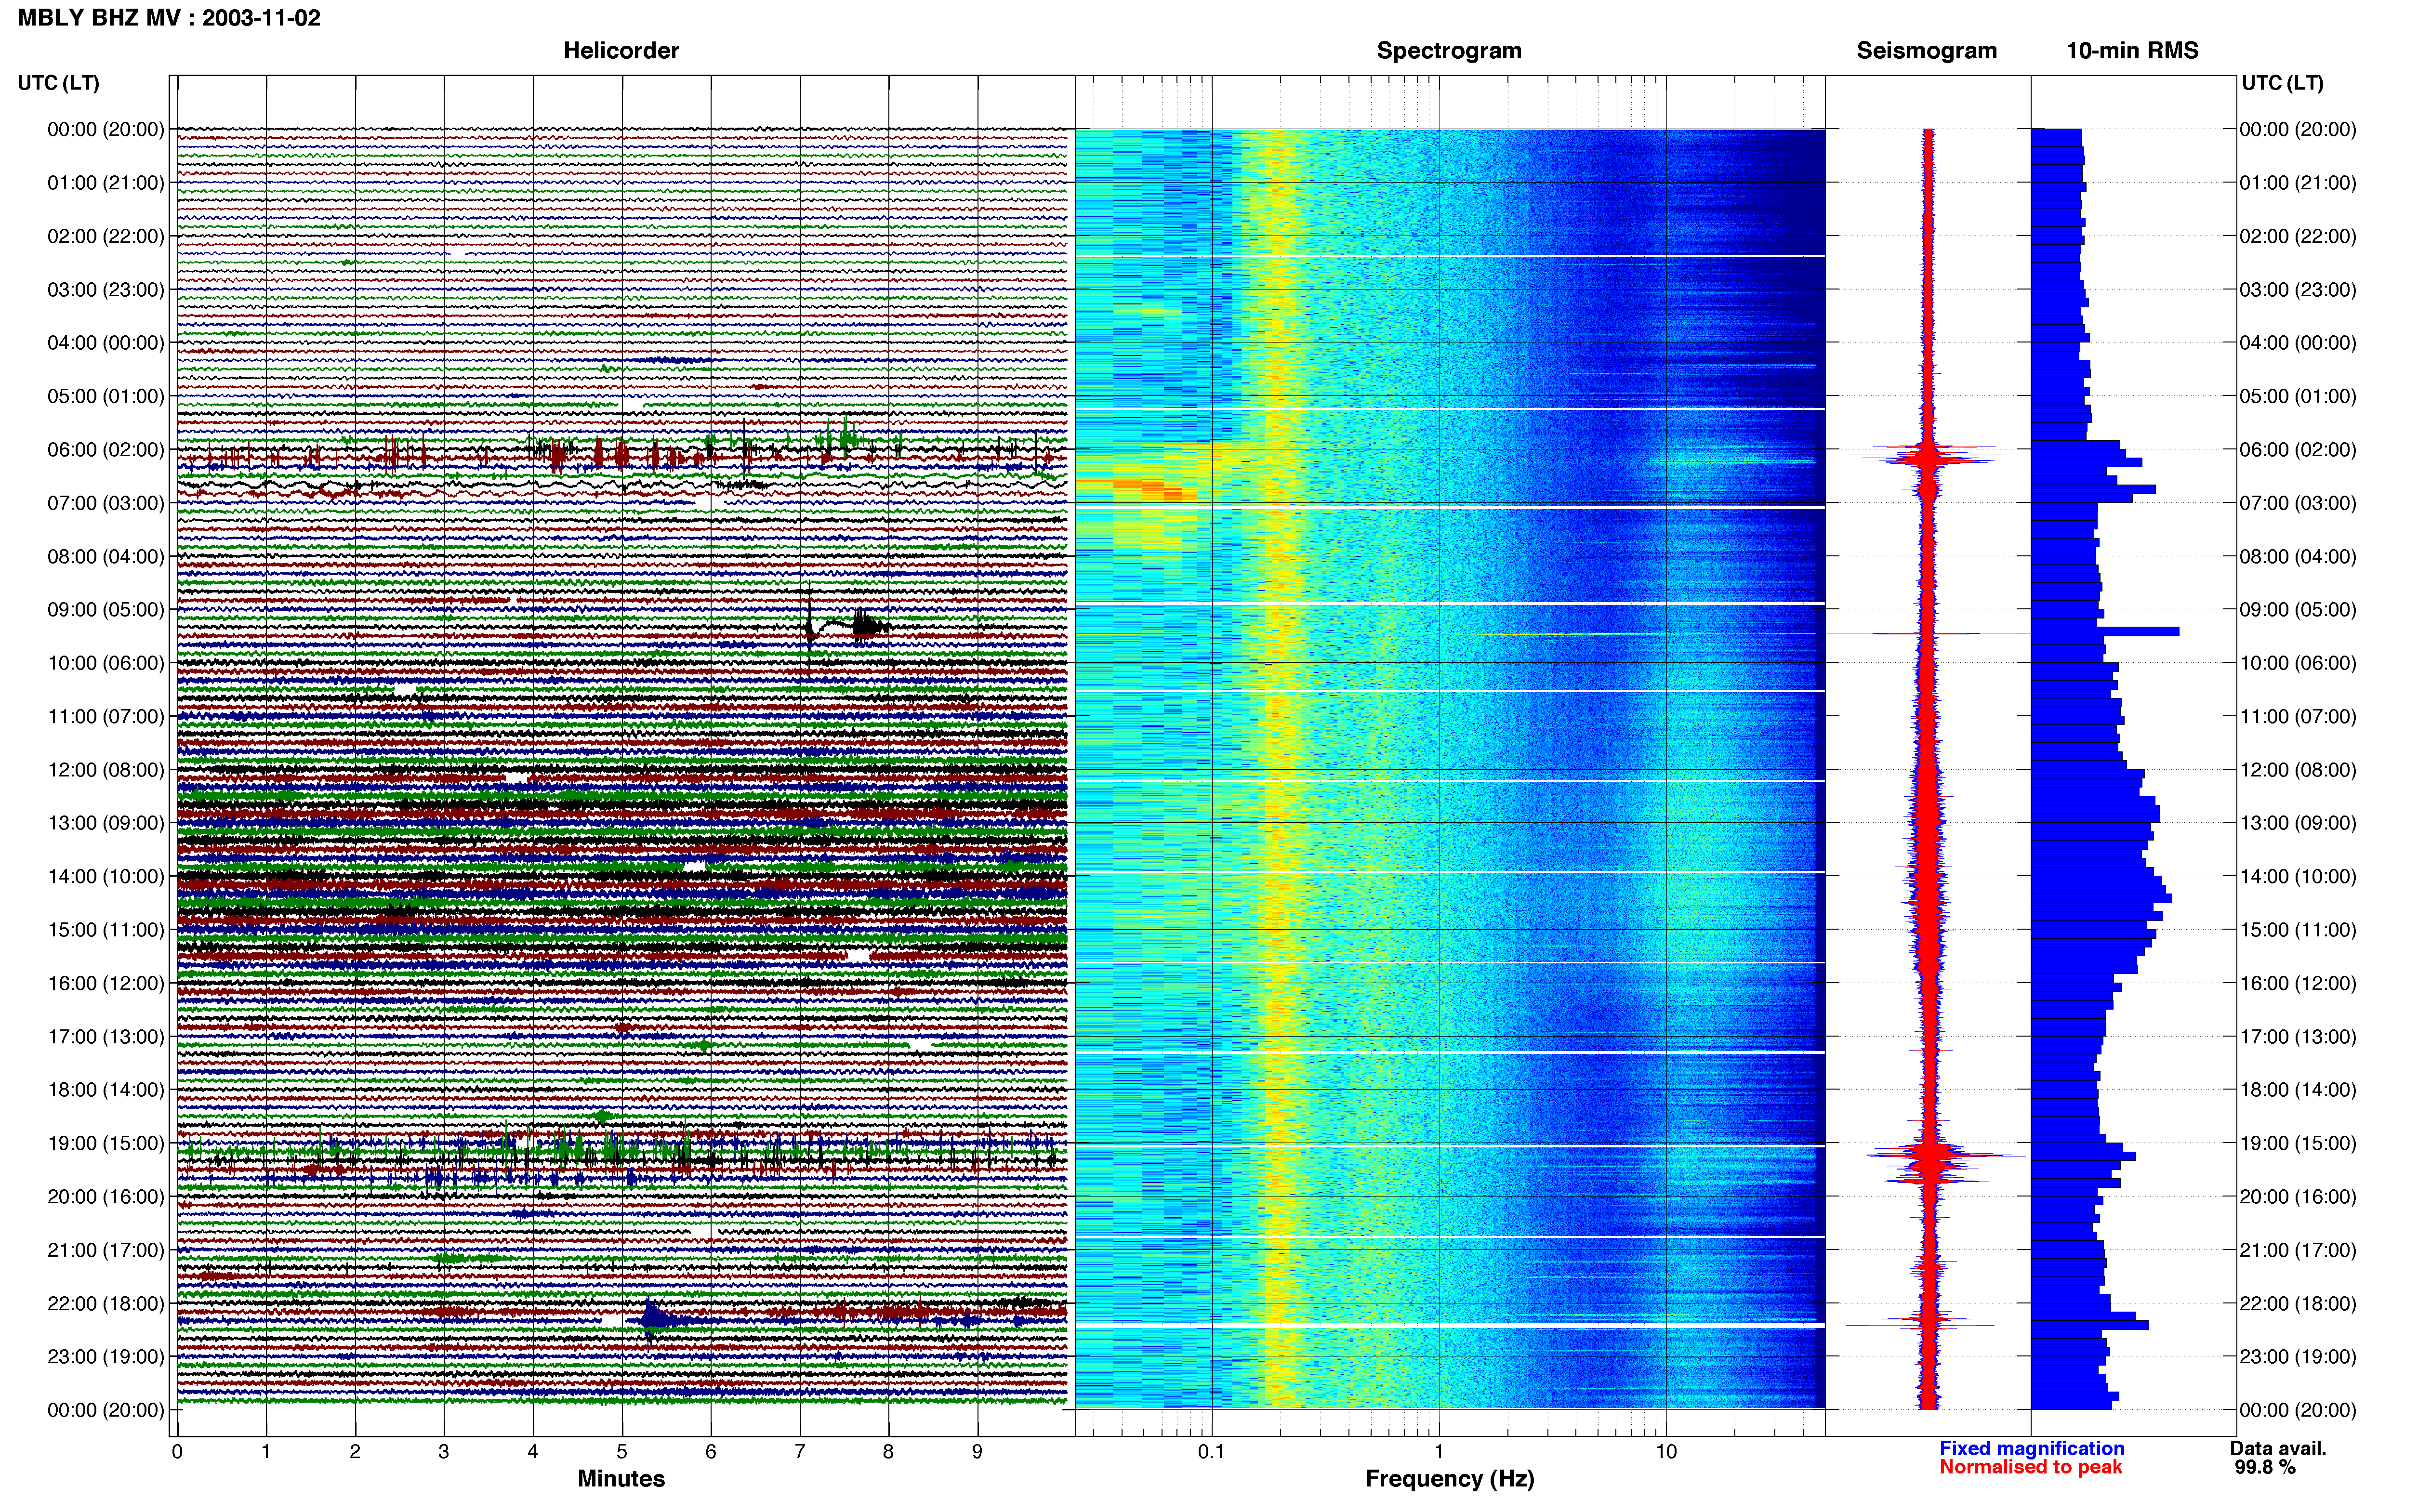Click left time label 11:00 (07:00)
This screenshot has width=2418, height=1512.
[x=106, y=716]
